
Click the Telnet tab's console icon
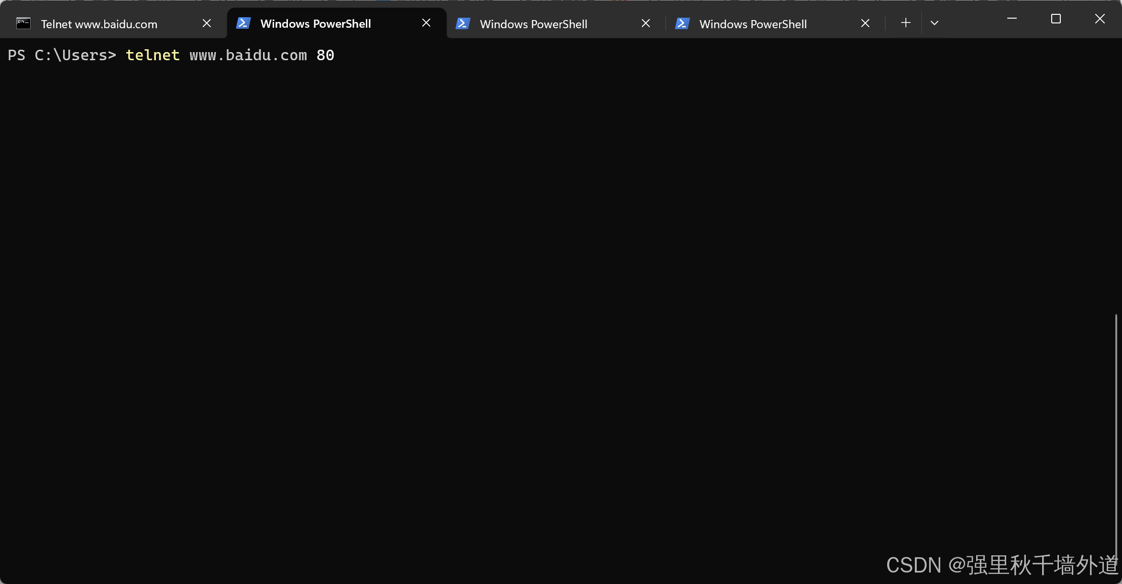coord(23,23)
